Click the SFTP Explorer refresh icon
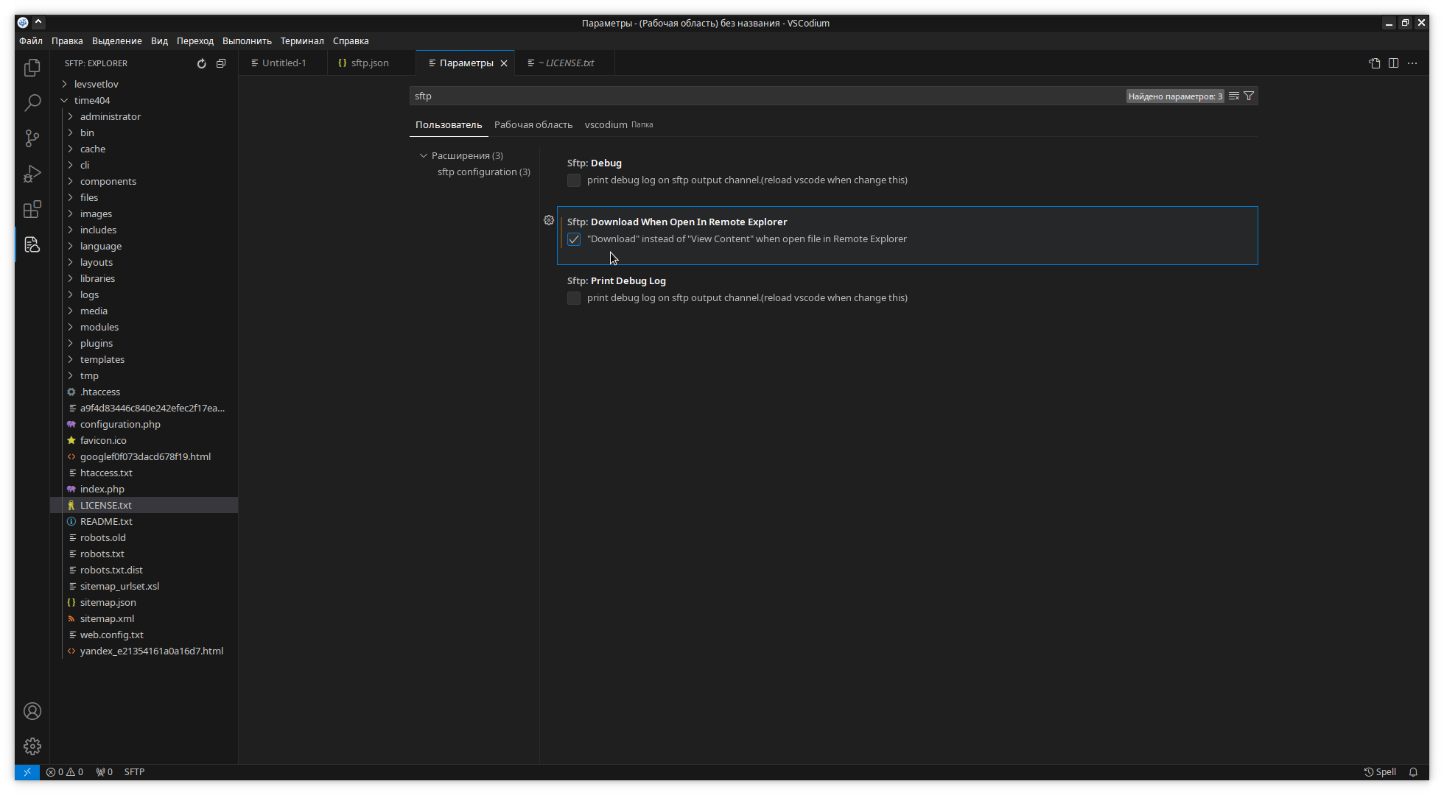The image size is (1444, 795). click(x=201, y=63)
